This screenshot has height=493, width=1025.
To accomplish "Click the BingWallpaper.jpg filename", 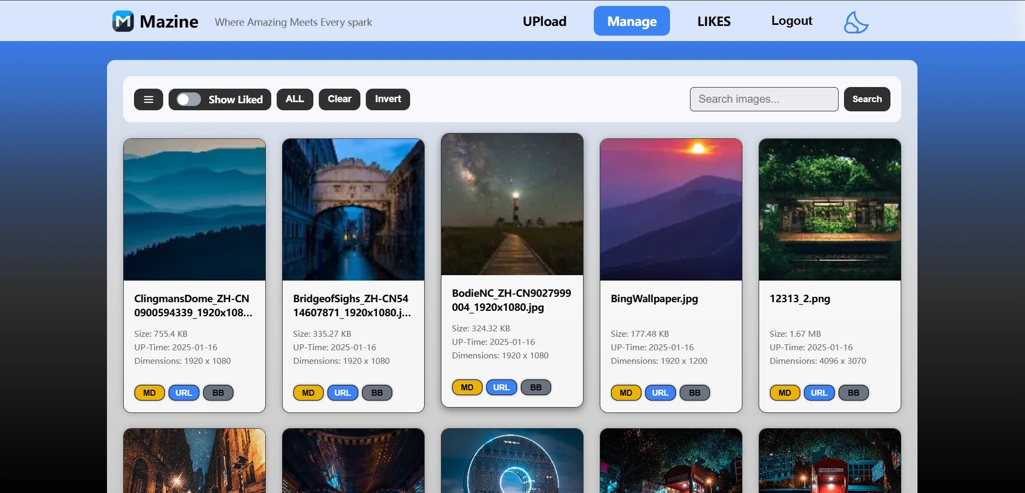I will [x=654, y=298].
